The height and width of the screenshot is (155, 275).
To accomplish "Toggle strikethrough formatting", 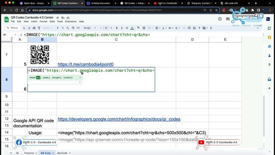I will (x=127, y=28).
